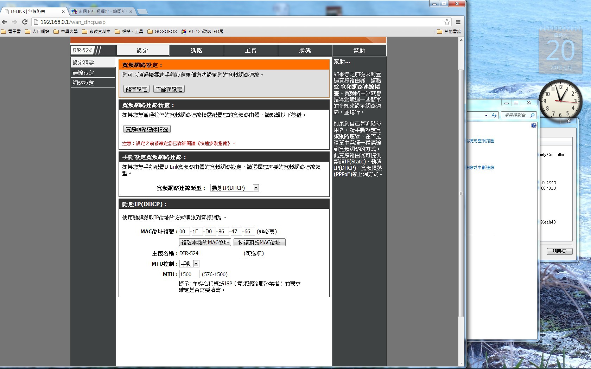Click 複製本機的MAC位址 button
The image size is (591, 369).
pyautogui.click(x=205, y=242)
